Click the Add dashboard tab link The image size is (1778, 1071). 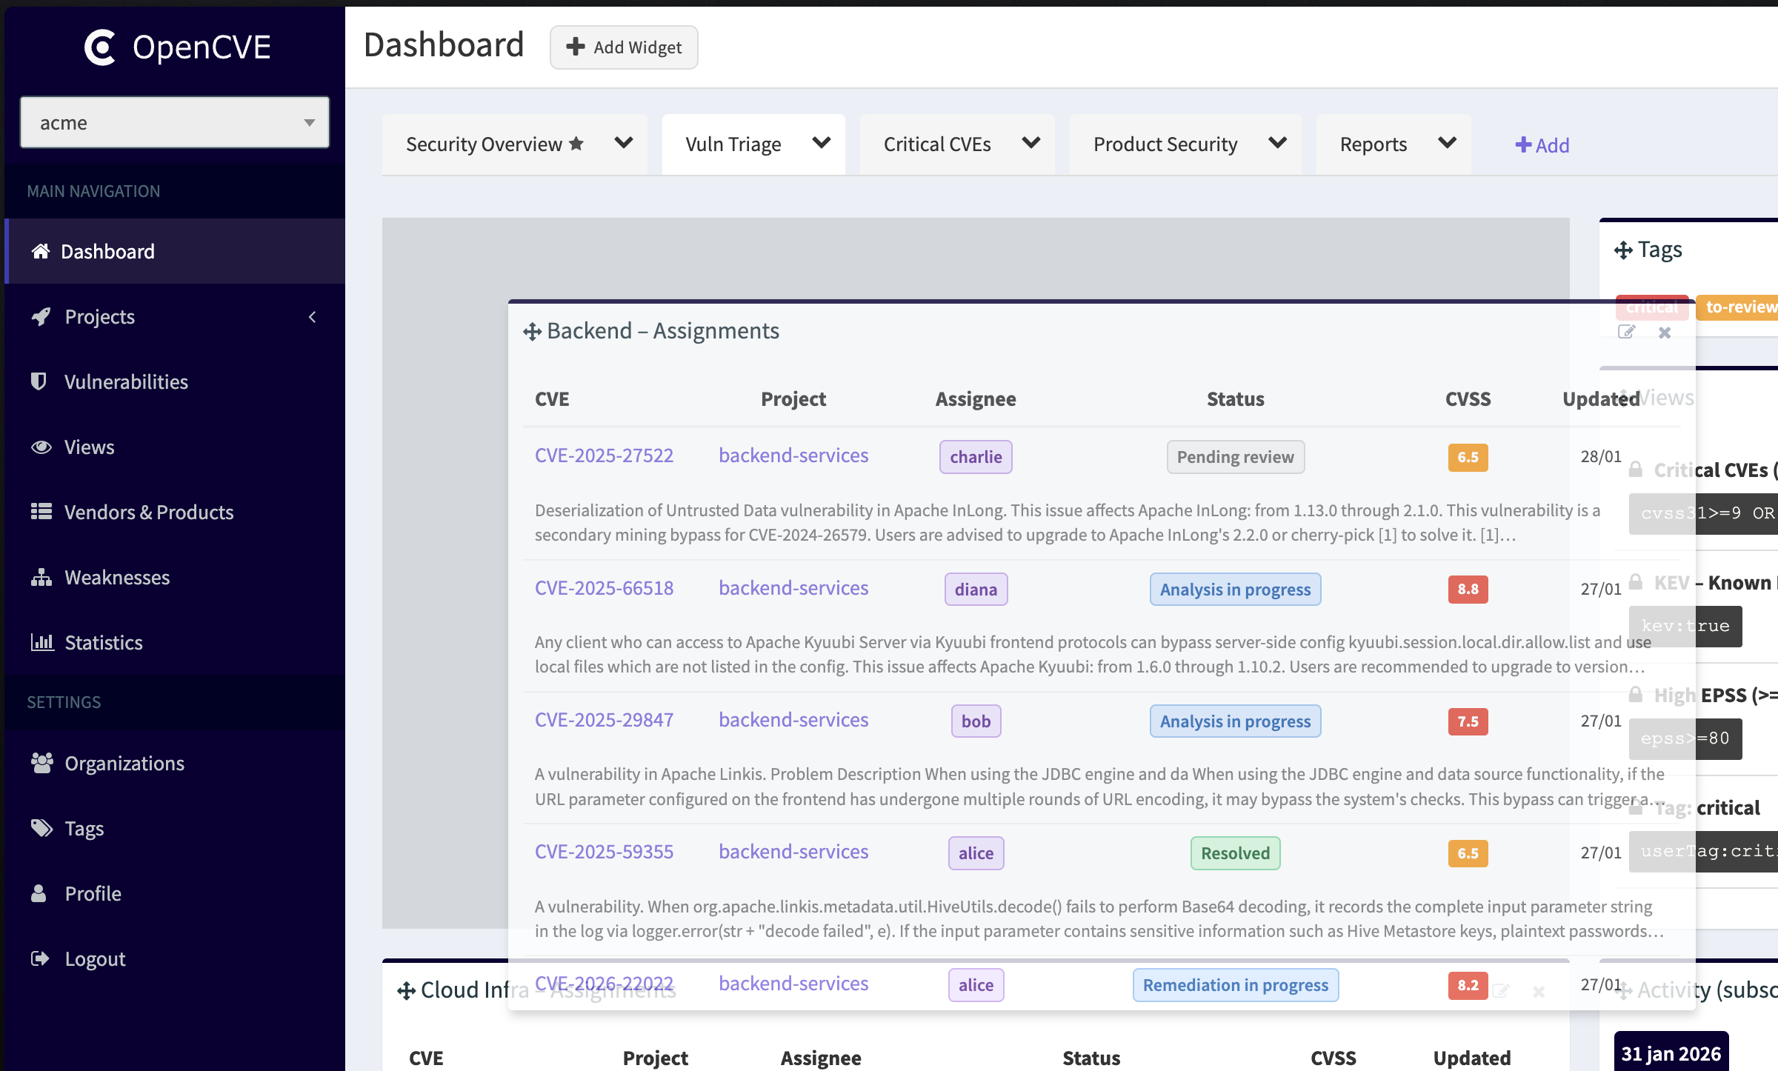tap(1542, 145)
